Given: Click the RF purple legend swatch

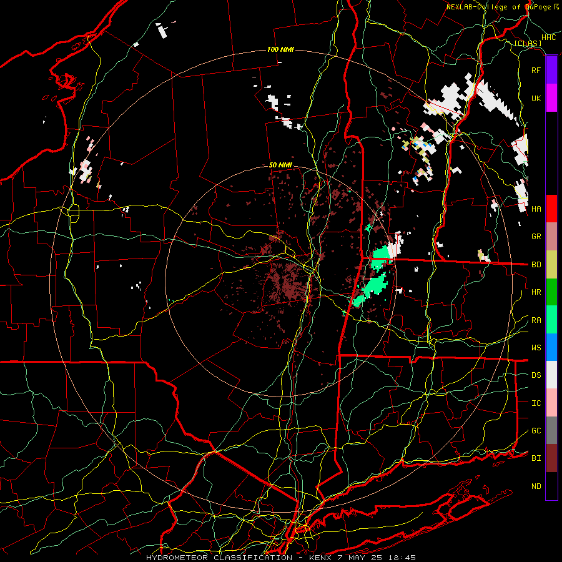Looking at the screenshot, I should coord(551,70).
